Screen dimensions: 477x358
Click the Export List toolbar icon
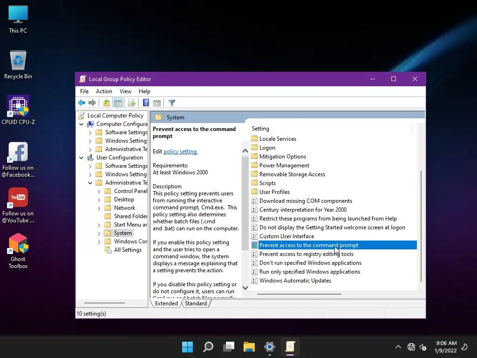pyautogui.click(x=131, y=103)
